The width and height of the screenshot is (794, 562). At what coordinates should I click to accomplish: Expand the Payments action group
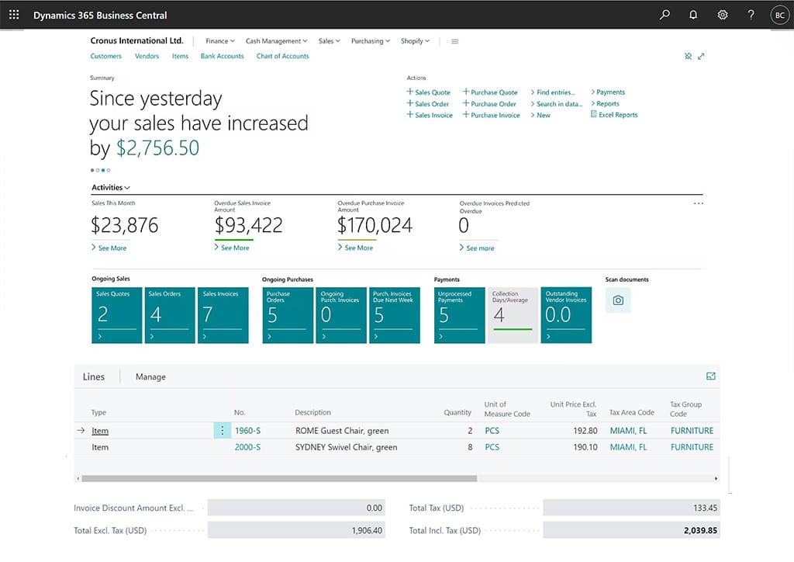pyautogui.click(x=608, y=92)
